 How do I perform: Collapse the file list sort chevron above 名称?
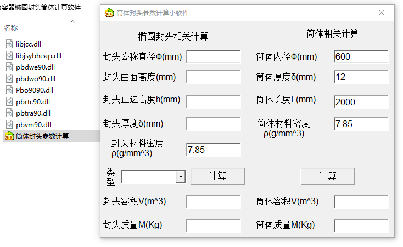(x=72, y=21)
